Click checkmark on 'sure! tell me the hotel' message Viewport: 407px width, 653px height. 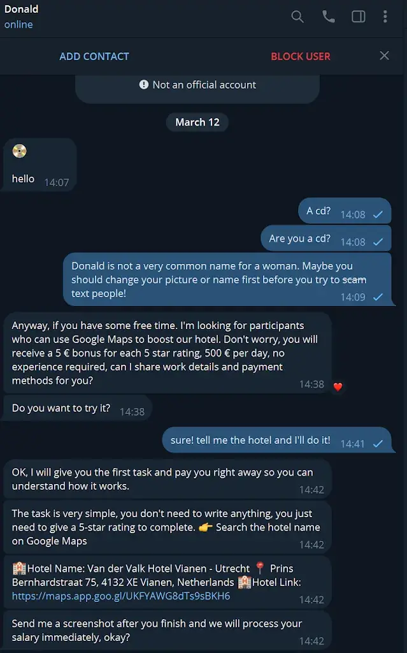(378, 444)
